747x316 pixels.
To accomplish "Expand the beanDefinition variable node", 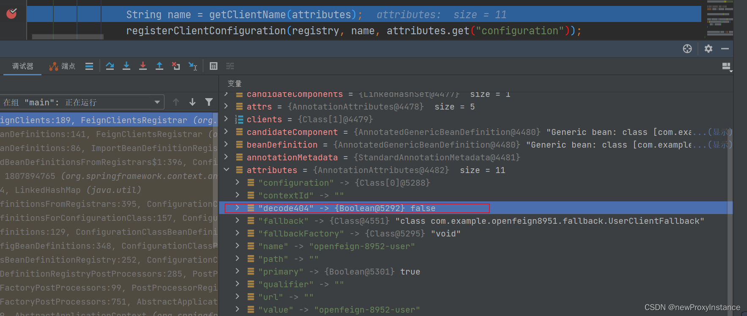I will click(226, 144).
